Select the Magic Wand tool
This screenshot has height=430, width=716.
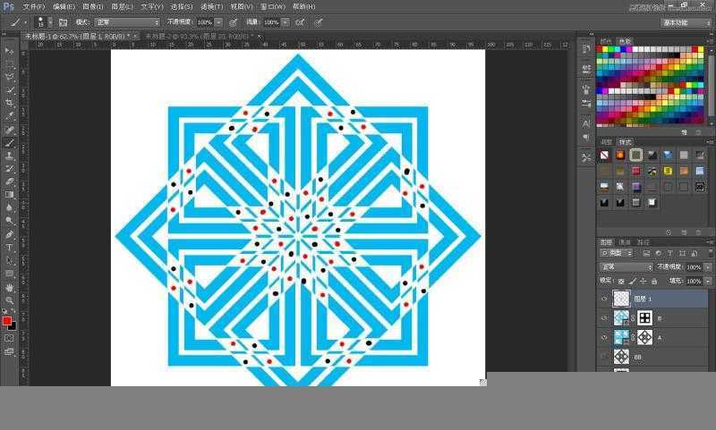[9, 89]
